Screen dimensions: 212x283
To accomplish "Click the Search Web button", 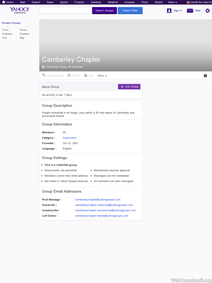I will pos(130,11).
